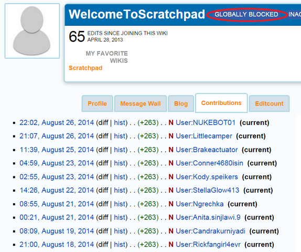Viewport: 301px width, 252px height.
Task: Click the GLOBALLY BLOCKED badge
Action: coord(246,14)
